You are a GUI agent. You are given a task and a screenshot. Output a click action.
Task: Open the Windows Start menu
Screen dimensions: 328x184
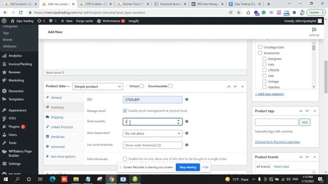pyautogui.click(x=6, y=179)
